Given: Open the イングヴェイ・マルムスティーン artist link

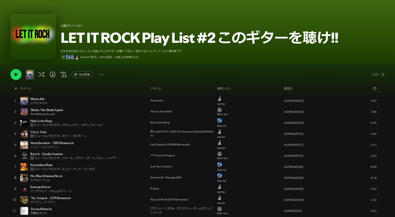Looking at the screenshot, I should (51, 191).
